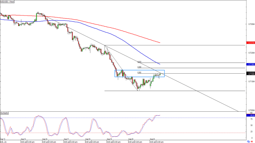Click the Aug 17 date label
The image size is (255, 143).
(x=66, y=139)
